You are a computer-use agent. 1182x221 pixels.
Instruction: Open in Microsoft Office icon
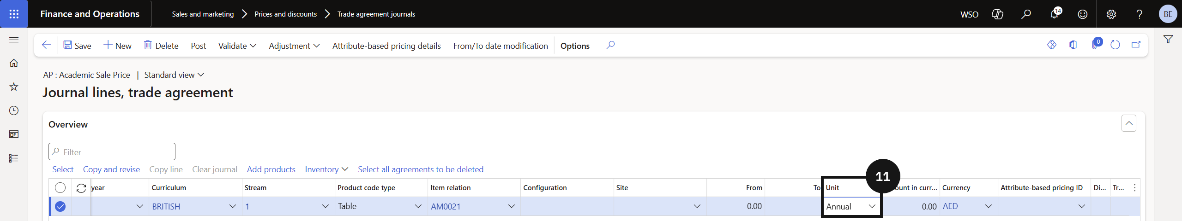(1073, 45)
